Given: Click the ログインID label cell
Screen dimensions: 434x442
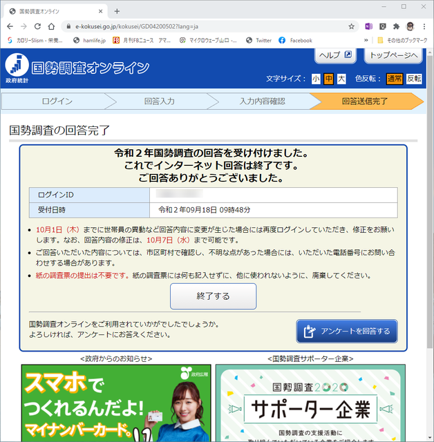Looking at the screenshot, I should coord(89,195).
